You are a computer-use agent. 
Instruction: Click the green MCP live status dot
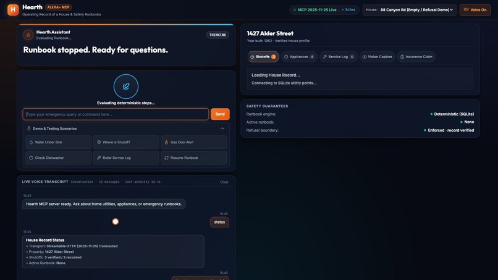(x=295, y=10)
